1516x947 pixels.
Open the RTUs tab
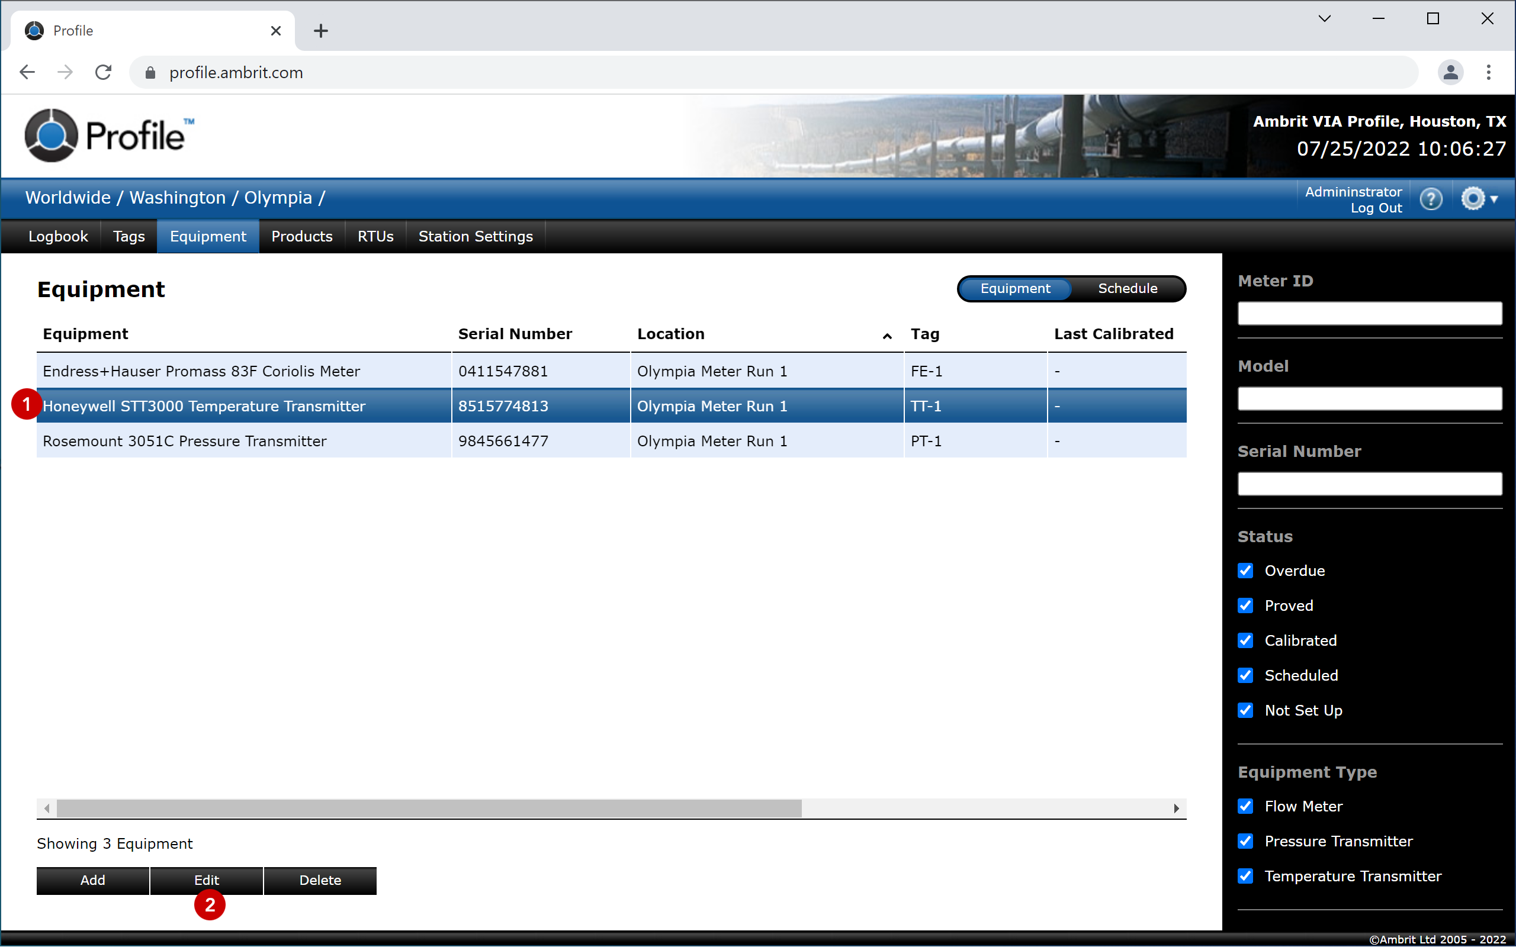375,237
